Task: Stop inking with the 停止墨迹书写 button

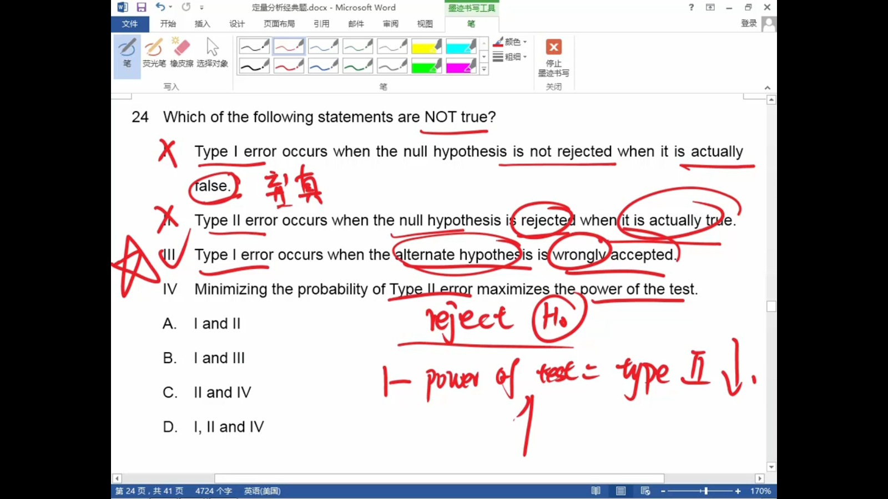Action: 553,57
